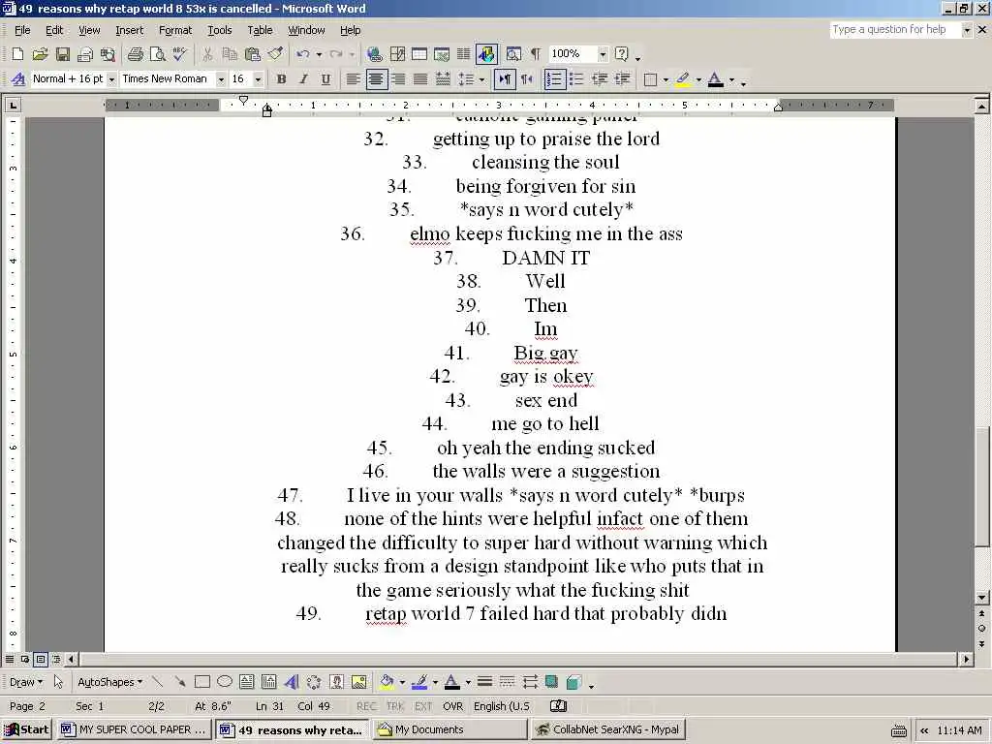This screenshot has height=744, width=992.
Task: Select the Rectangle shape tool
Action: tap(202, 681)
